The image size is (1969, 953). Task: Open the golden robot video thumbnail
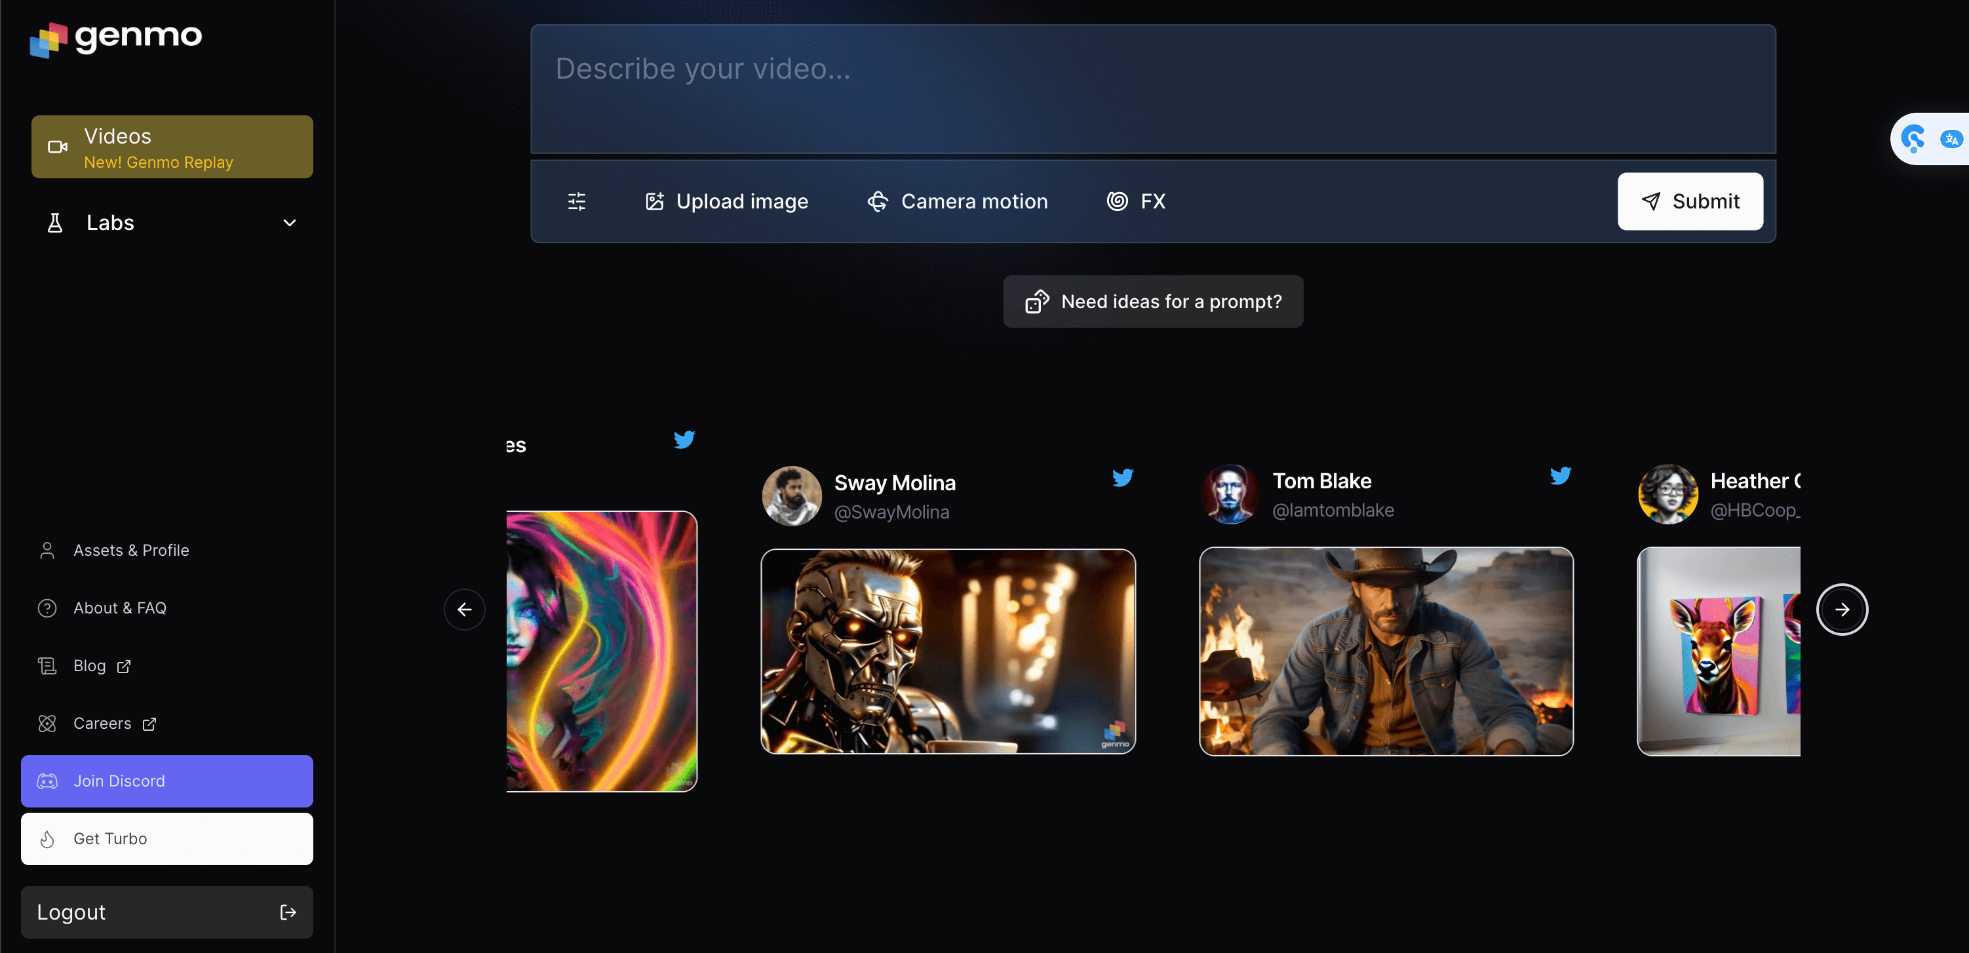point(948,651)
